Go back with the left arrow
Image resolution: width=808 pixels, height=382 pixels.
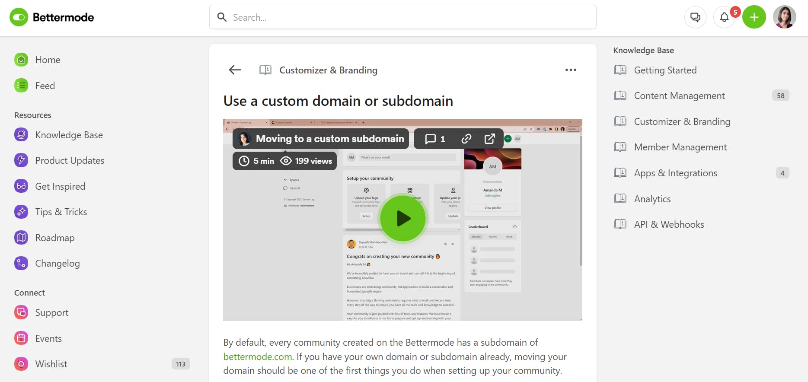point(235,70)
